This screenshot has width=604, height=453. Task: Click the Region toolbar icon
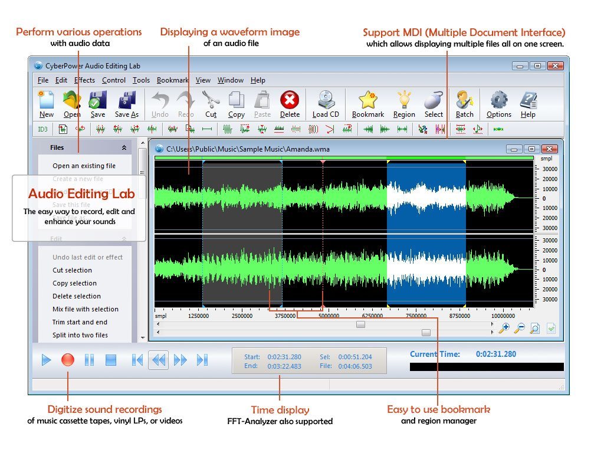coord(403,104)
